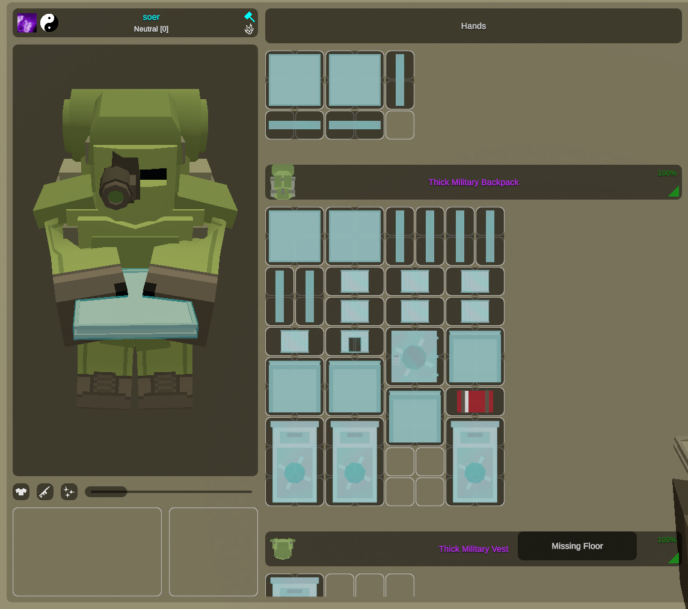Click the large empty box beneath shirt icon
Image resolution: width=688 pixels, height=609 pixels.
click(87, 551)
